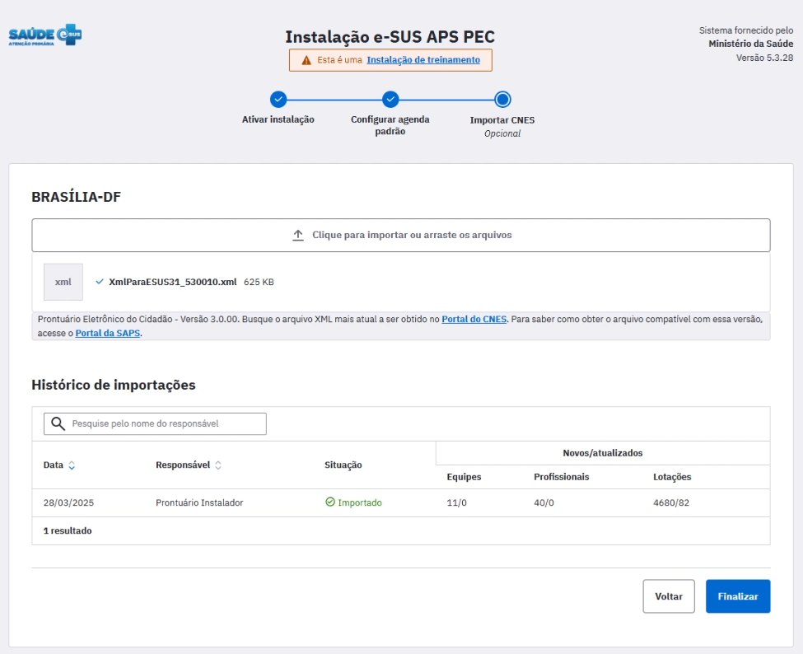Image resolution: width=803 pixels, height=654 pixels.
Task: Click the 'Histórico de importações' heading
Action: click(113, 385)
